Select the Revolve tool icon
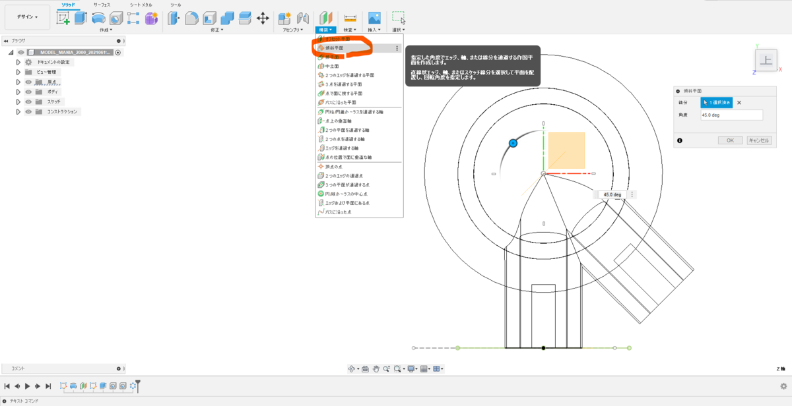Screen dimensions: 792x406 [98, 18]
